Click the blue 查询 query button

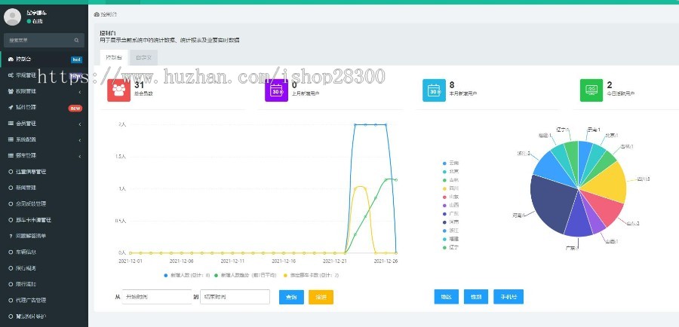pos(291,297)
